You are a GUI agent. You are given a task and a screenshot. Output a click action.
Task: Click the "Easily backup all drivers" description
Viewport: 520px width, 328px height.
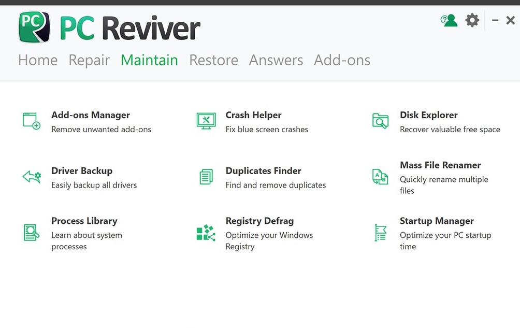pyautogui.click(x=94, y=185)
